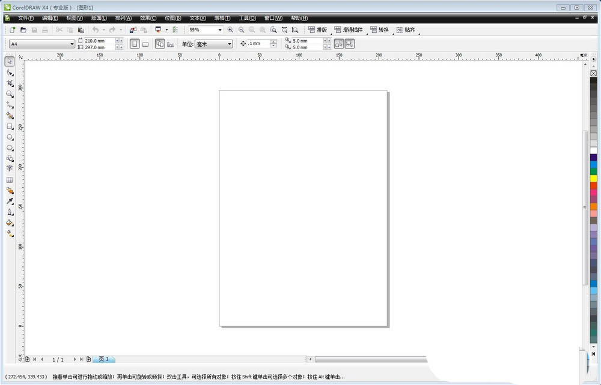Image resolution: width=601 pixels, height=385 pixels.
Task: Click the 页 1 page tab
Action: tap(103, 359)
